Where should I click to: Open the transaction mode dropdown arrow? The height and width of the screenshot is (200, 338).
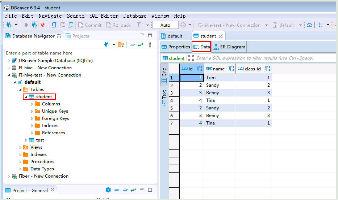148,25
